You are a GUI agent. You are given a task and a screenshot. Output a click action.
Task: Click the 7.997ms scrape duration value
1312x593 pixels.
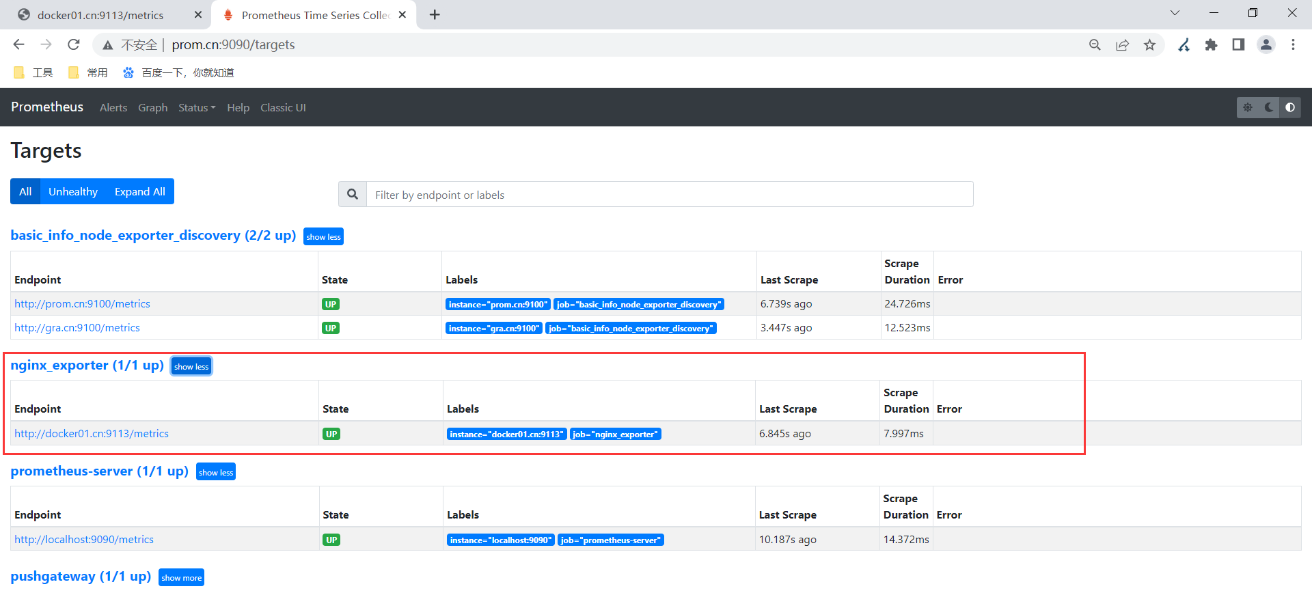pyautogui.click(x=903, y=434)
